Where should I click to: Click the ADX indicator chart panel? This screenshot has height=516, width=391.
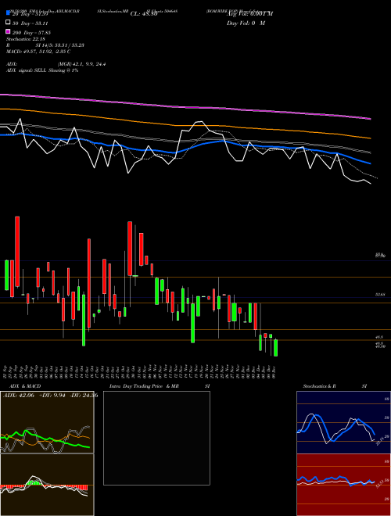tap(47, 422)
